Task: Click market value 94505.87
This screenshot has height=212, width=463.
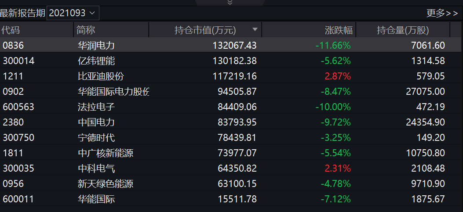Action: (x=237, y=91)
